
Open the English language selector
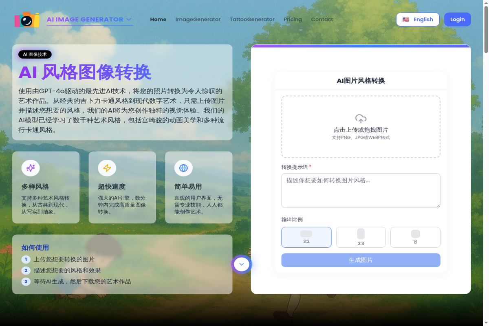click(418, 20)
